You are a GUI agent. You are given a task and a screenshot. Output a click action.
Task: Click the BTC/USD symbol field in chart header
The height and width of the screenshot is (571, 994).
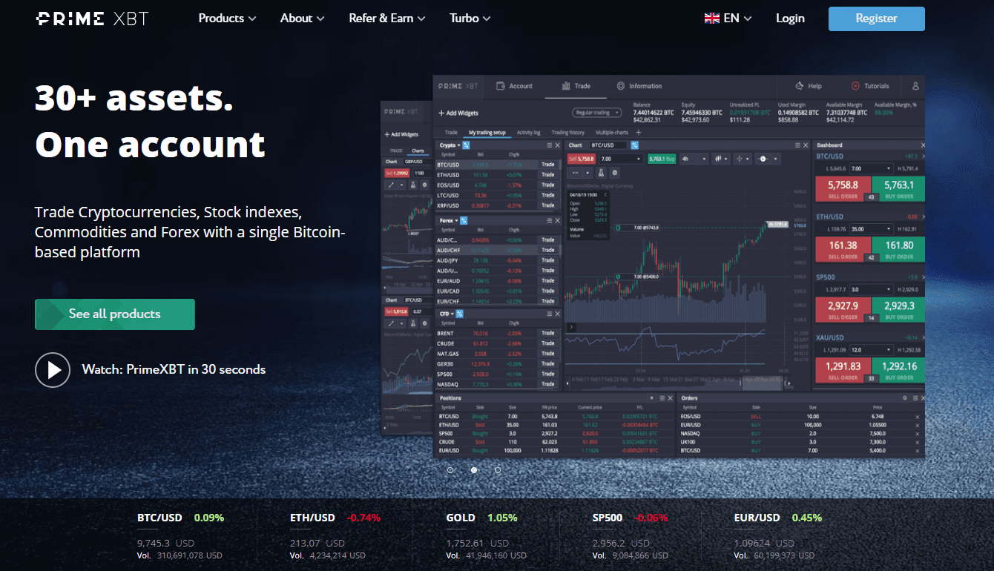608,145
